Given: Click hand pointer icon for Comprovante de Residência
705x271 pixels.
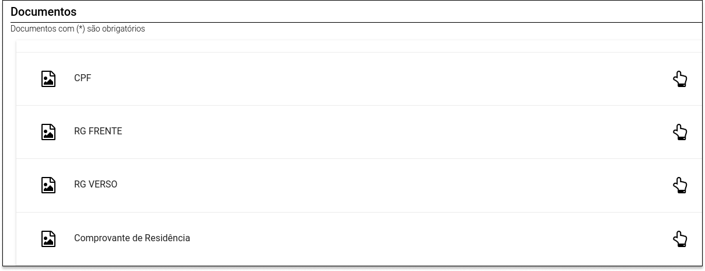Looking at the screenshot, I should pyautogui.click(x=680, y=239).
